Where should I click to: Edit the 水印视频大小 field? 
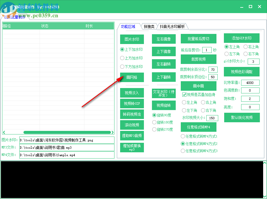click(212, 118)
